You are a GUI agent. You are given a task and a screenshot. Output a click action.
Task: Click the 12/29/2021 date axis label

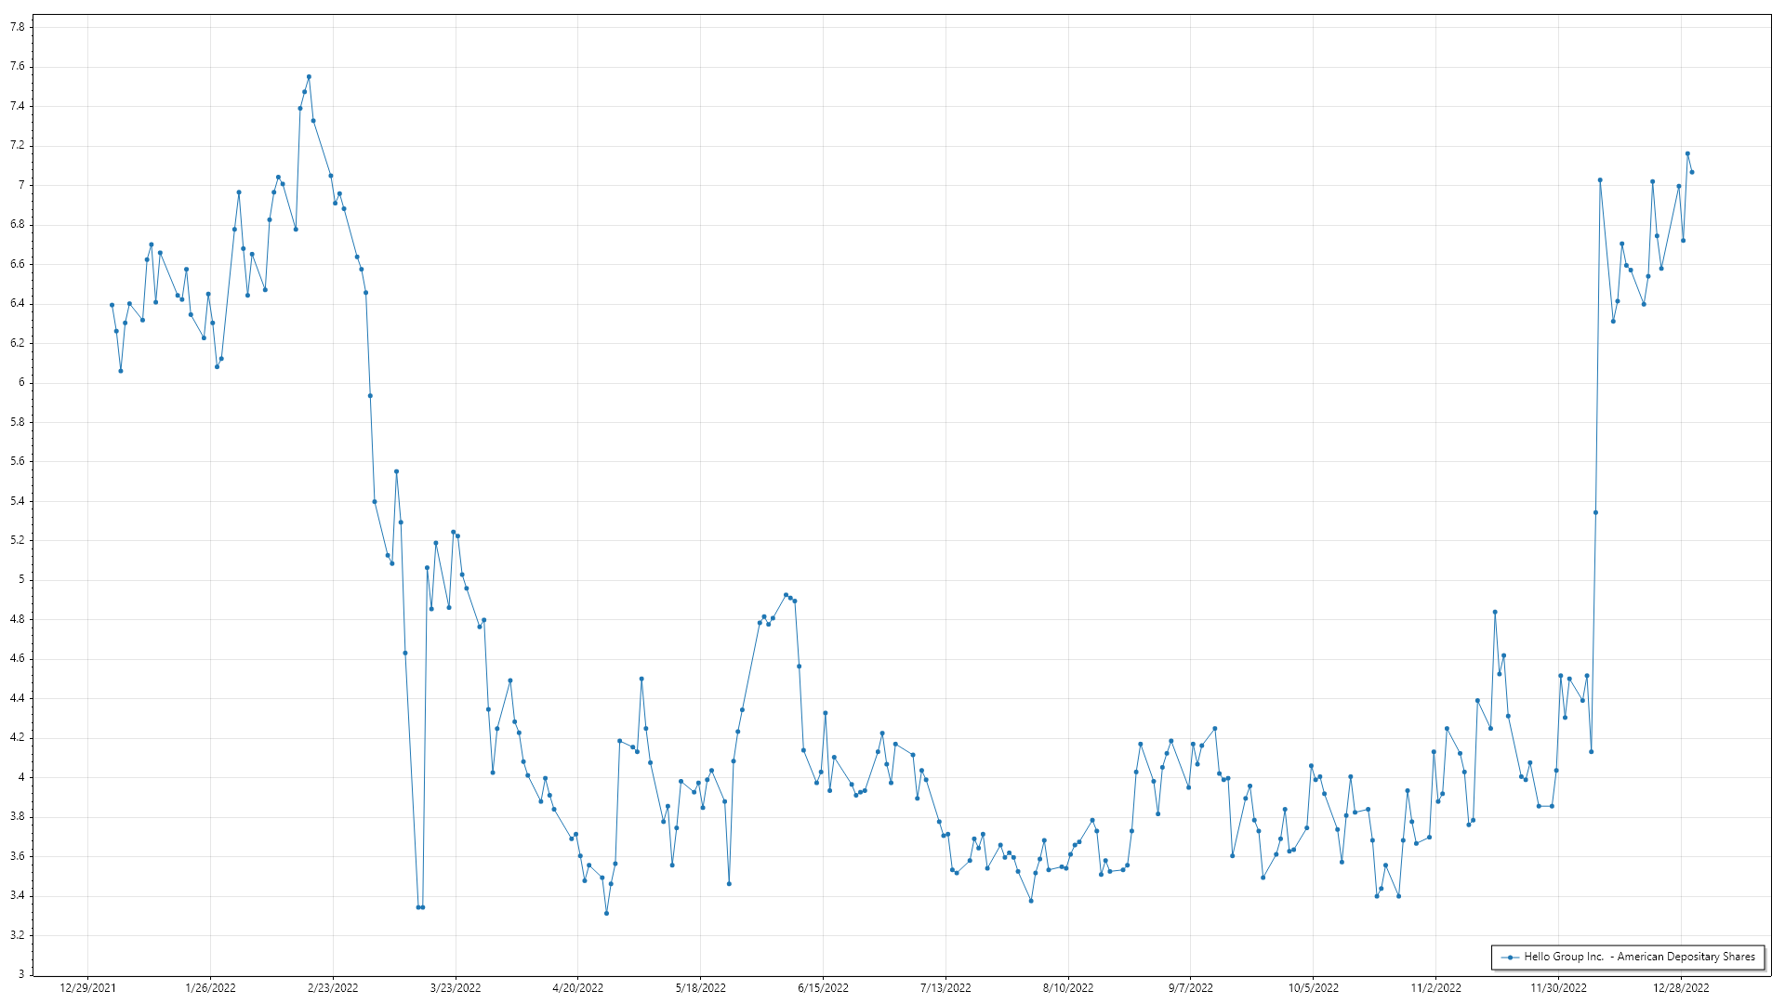(x=88, y=988)
